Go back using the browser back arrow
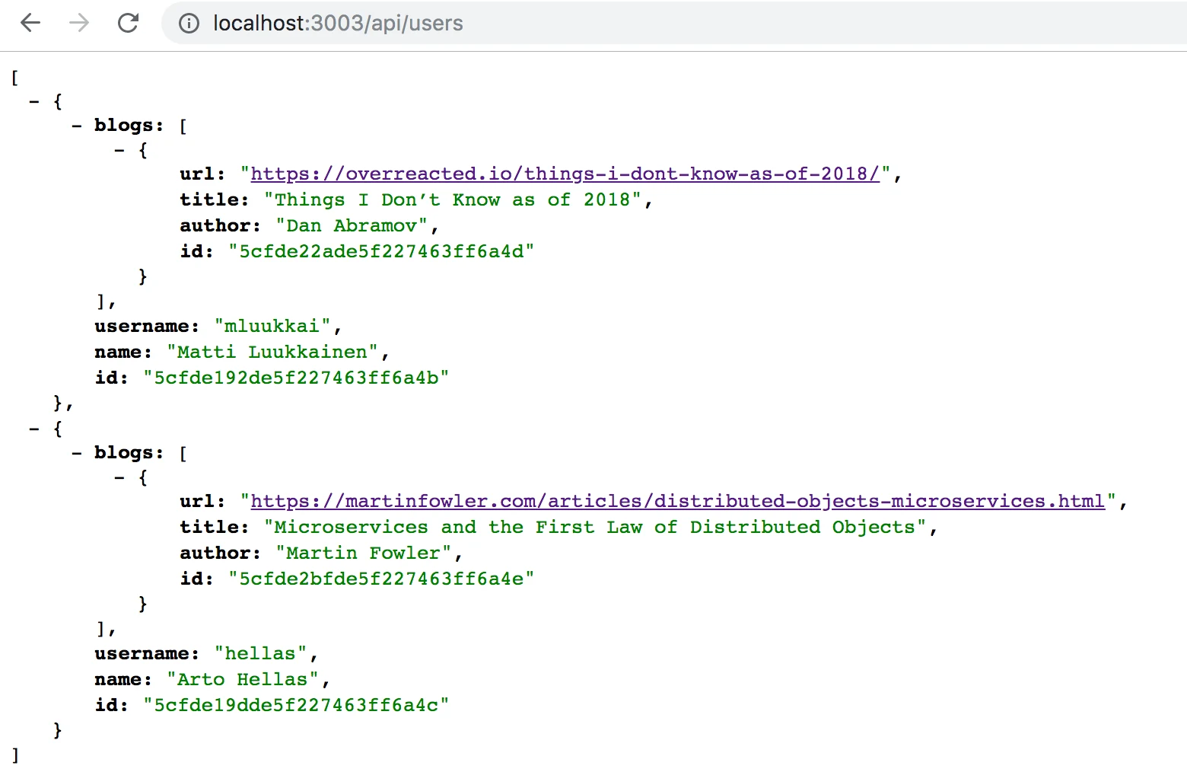 [x=30, y=23]
